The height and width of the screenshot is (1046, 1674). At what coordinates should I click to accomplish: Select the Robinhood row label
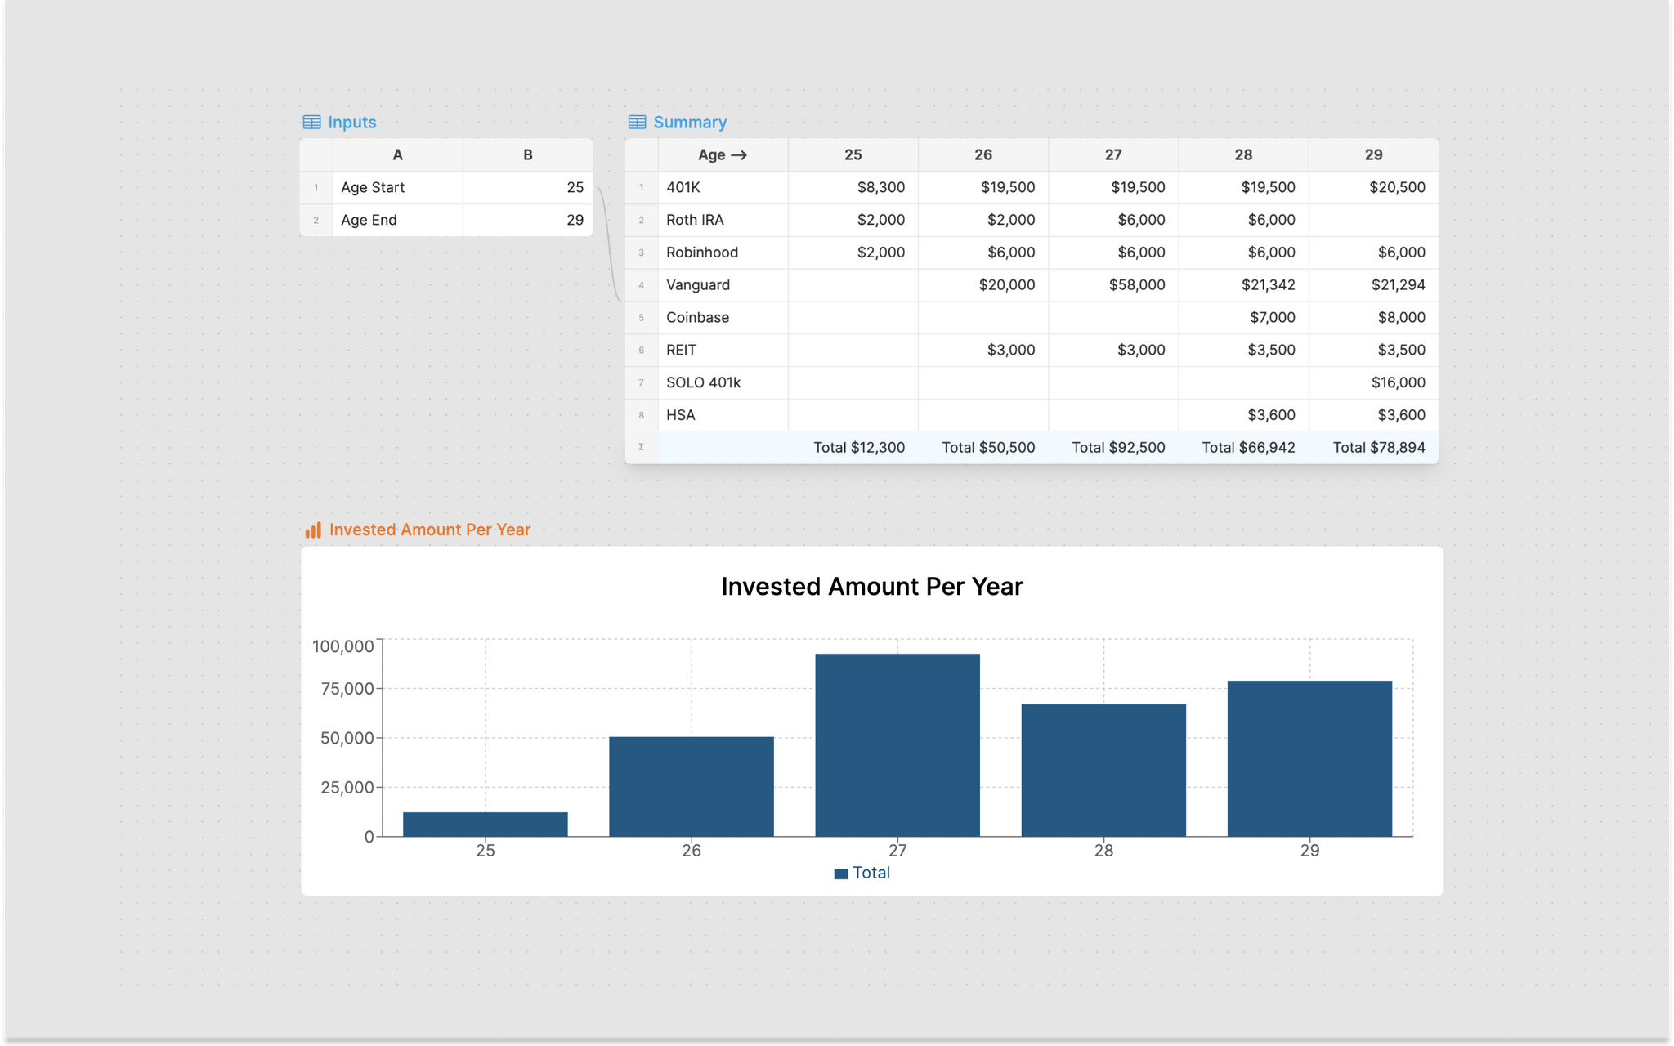pyautogui.click(x=723, y=253)
